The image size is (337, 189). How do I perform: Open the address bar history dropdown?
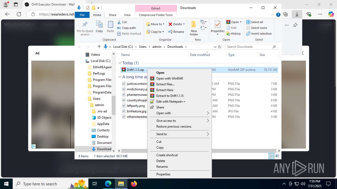pyautogui.click(x=215, y=47)
